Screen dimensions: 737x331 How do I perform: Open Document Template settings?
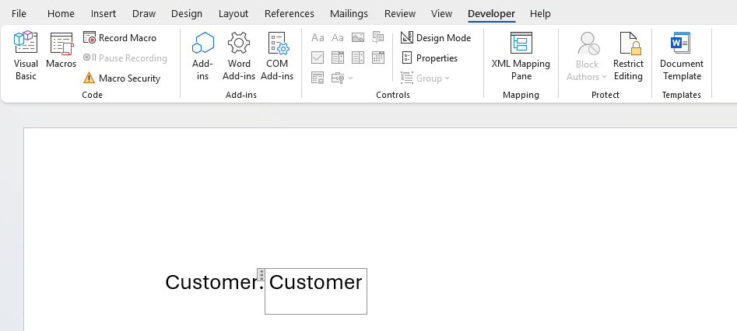[681, 57]
